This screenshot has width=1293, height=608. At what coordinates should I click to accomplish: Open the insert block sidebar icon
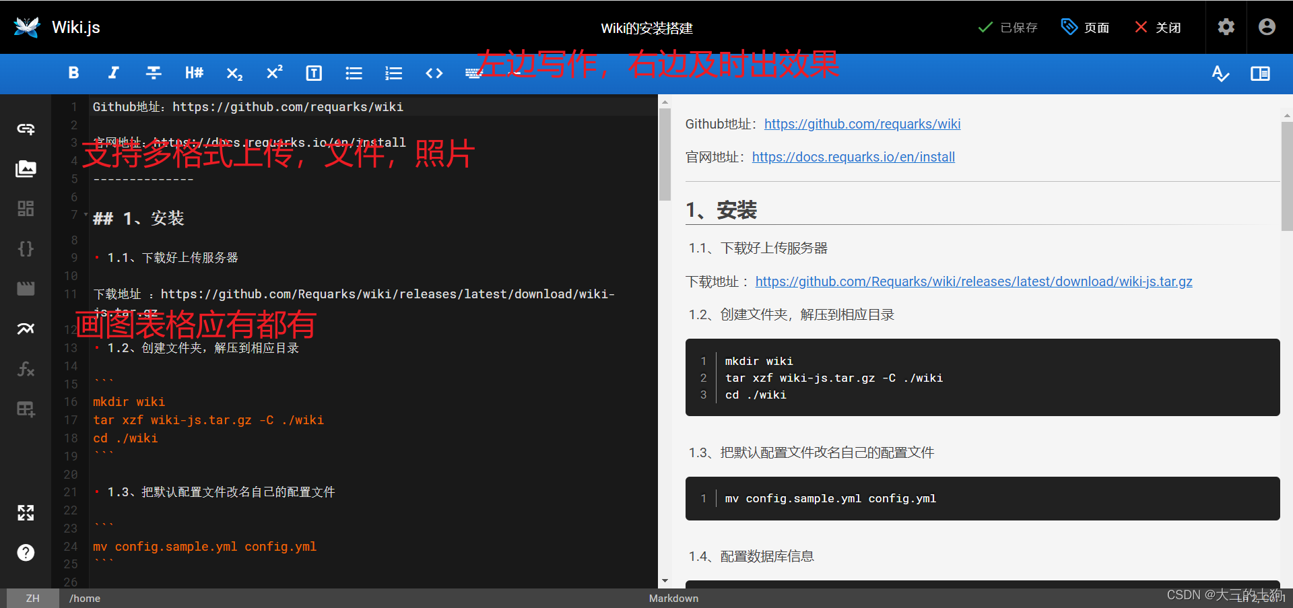[26, 209]
